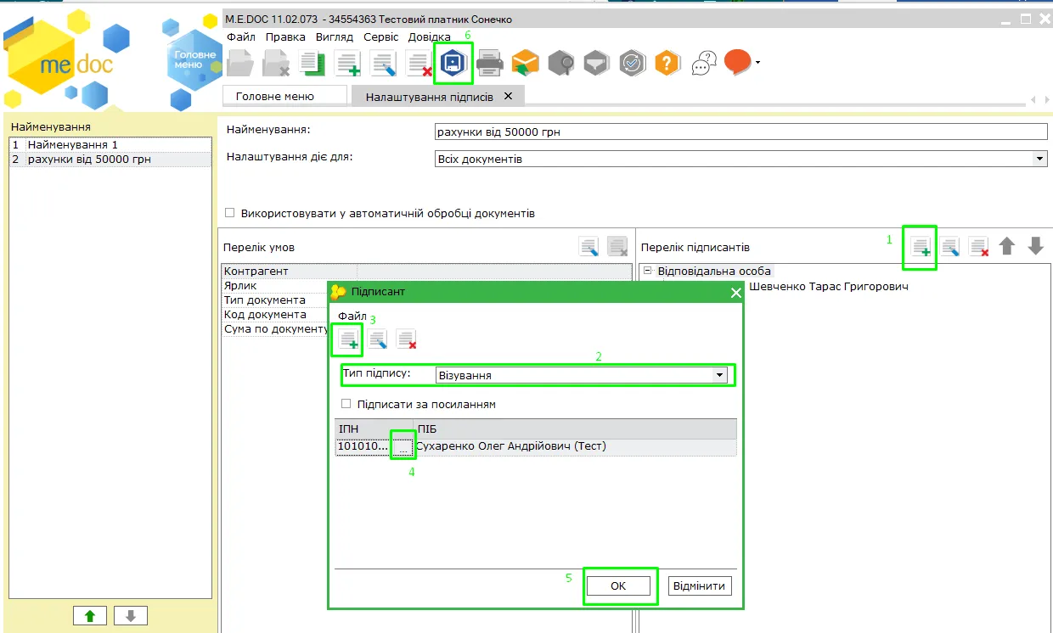Click move signer down arrow icon
1053x633 pixels.
pyautogui.click(x=1035, y=247)
